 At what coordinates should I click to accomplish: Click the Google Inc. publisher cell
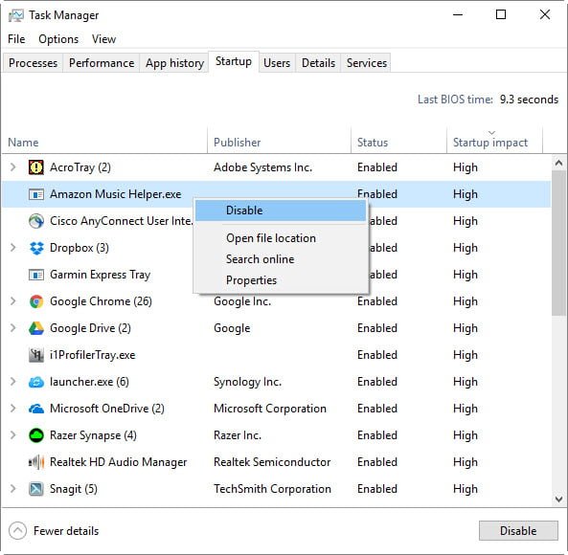(x=242, y=301)
